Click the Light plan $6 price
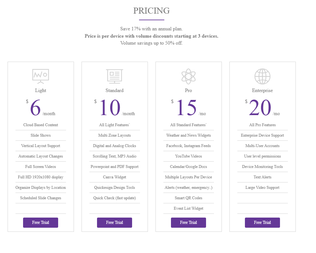The width and height of the screenshot is (316, 253). [35, 108]
